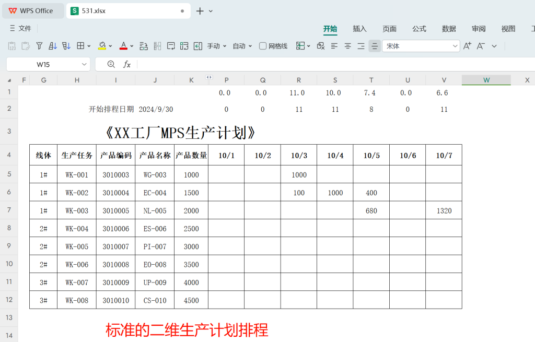Click the new tab plus button

pyautogui.click(x=200, y=11)
